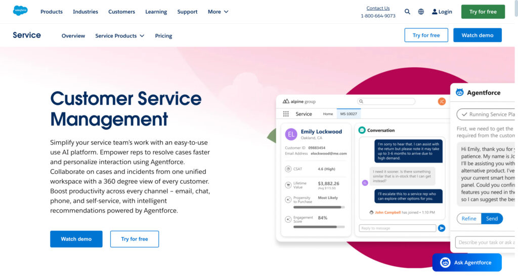Go to the Overview tab

pos(73,36)
